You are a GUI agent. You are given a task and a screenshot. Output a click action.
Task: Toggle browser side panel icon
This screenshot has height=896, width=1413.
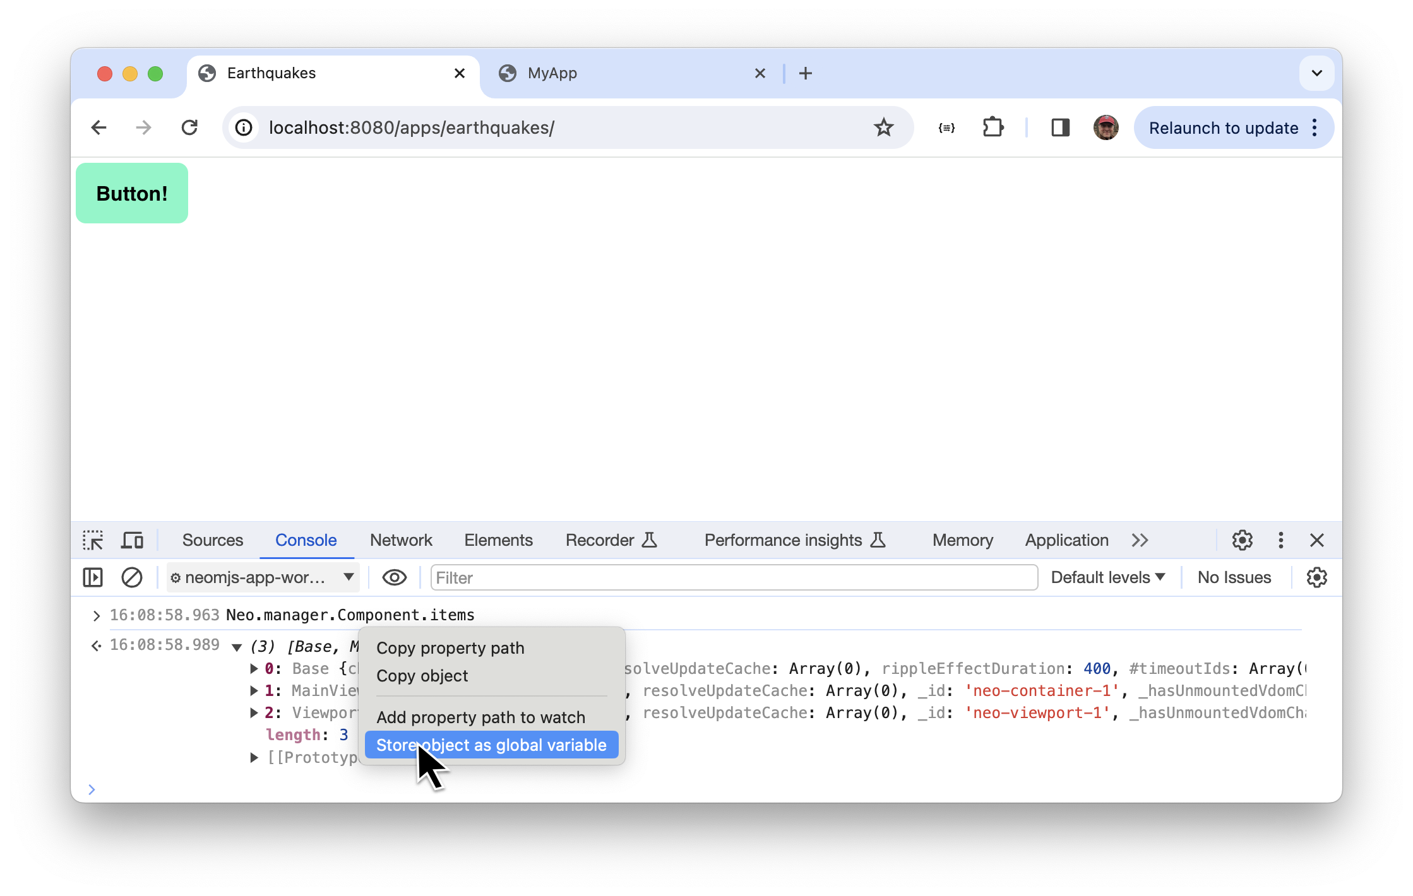click(1060, 128)
